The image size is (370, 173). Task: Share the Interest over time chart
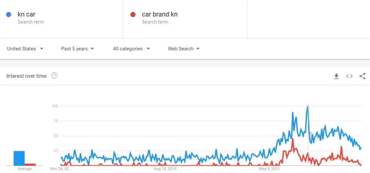362,76
